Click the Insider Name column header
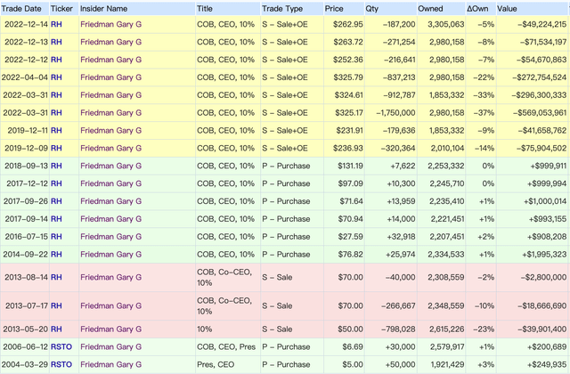Screen dimensions: 570x374 point(105,8)
